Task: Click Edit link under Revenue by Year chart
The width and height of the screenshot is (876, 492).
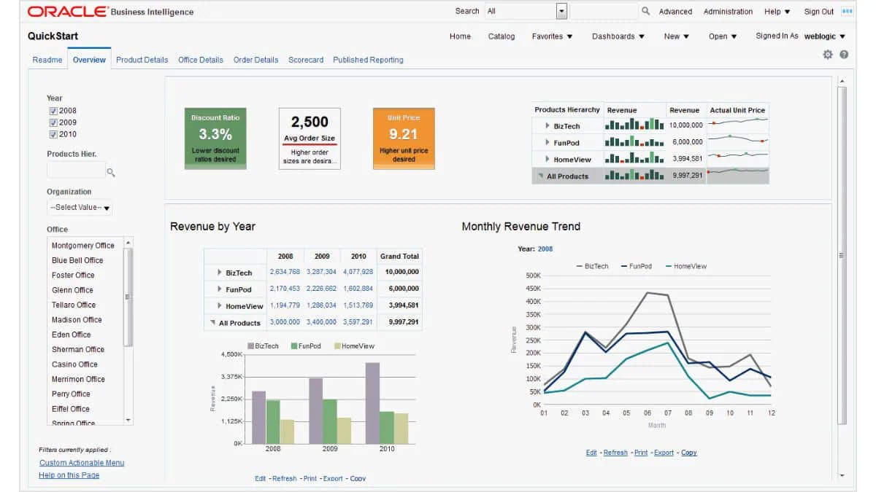Action: [261, 478]
